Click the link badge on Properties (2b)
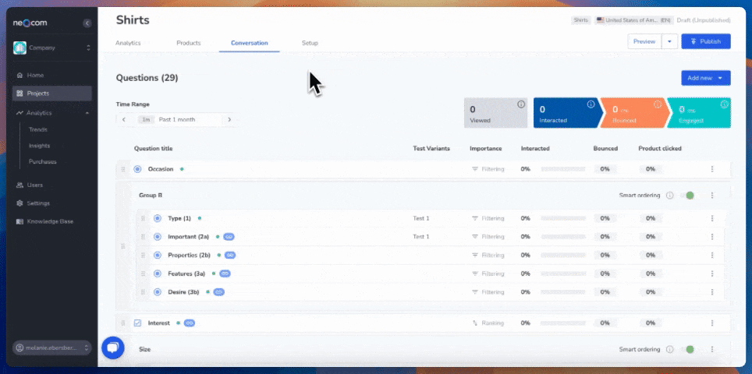The width and height of the screenshot is (752, 374). coord(230,256)
